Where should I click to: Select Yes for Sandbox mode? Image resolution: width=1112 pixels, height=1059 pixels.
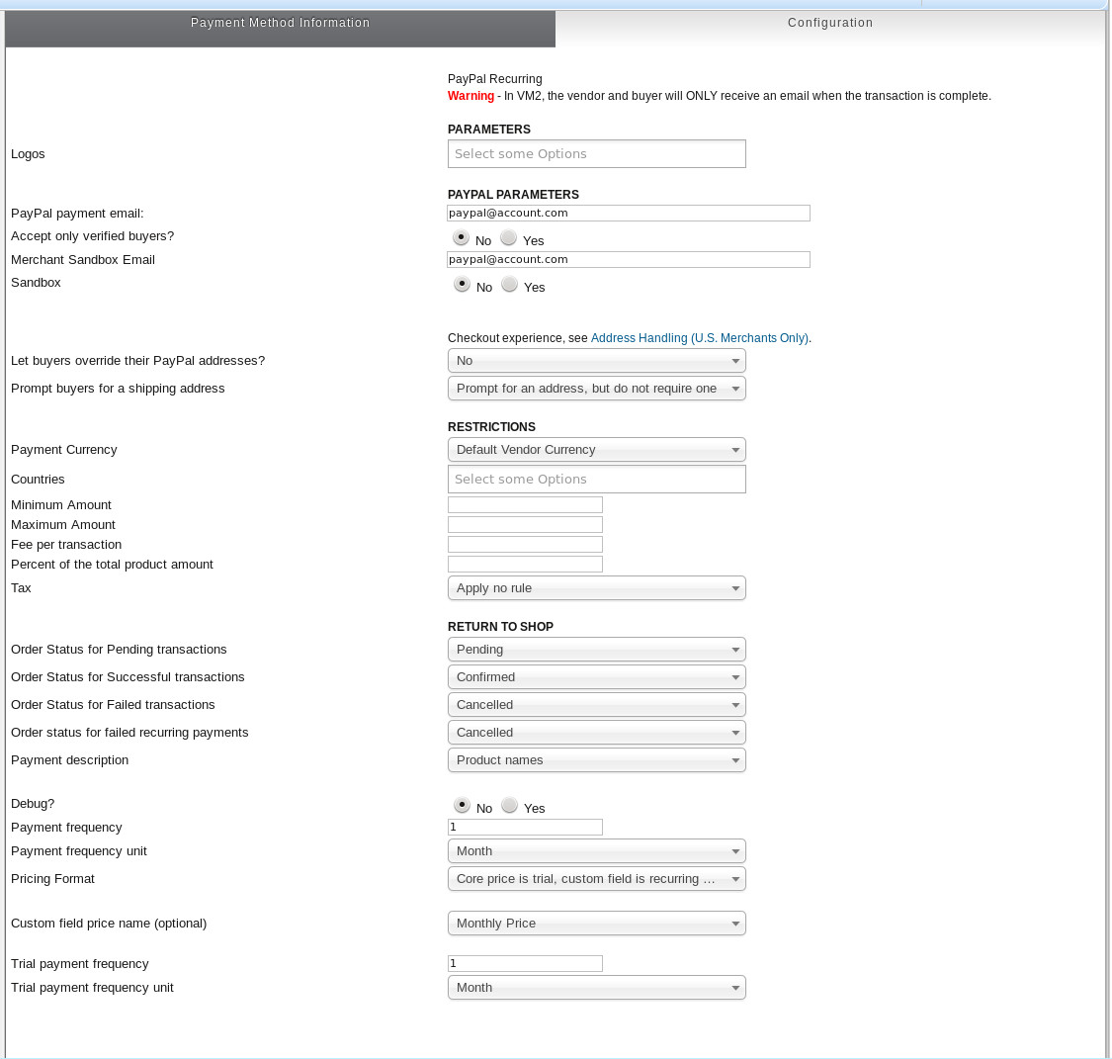(x=509, y=285)
